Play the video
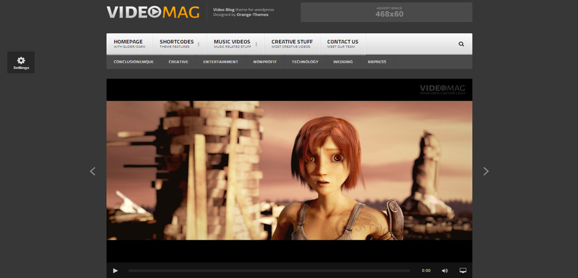The image size is (578, 278). (116, 271)
